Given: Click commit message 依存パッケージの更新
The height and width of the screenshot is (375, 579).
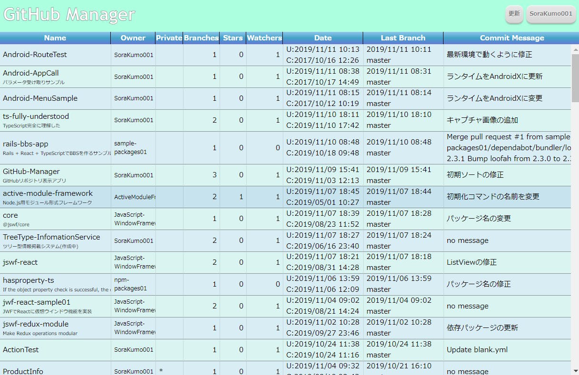Looking at the screenshot, I should tap(482, 328).
